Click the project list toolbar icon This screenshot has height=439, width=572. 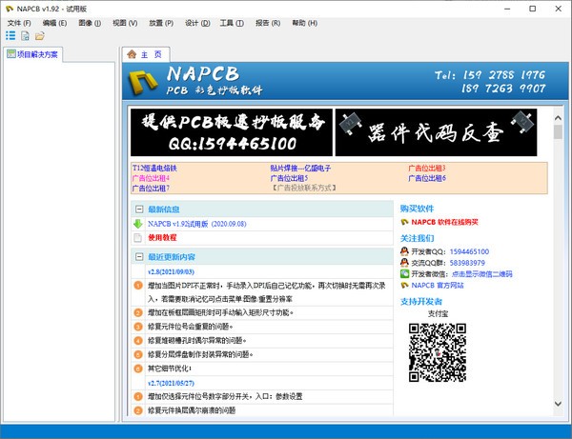[x=10, y=36]
